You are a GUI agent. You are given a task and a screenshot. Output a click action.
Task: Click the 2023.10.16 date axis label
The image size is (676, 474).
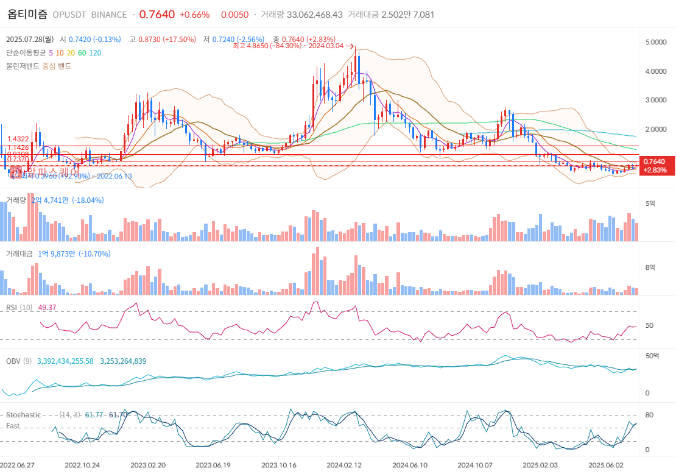click(x=279, y=465)
